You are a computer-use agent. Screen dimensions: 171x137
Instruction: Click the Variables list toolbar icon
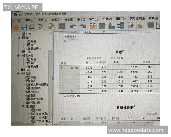[x=120, y=26]
